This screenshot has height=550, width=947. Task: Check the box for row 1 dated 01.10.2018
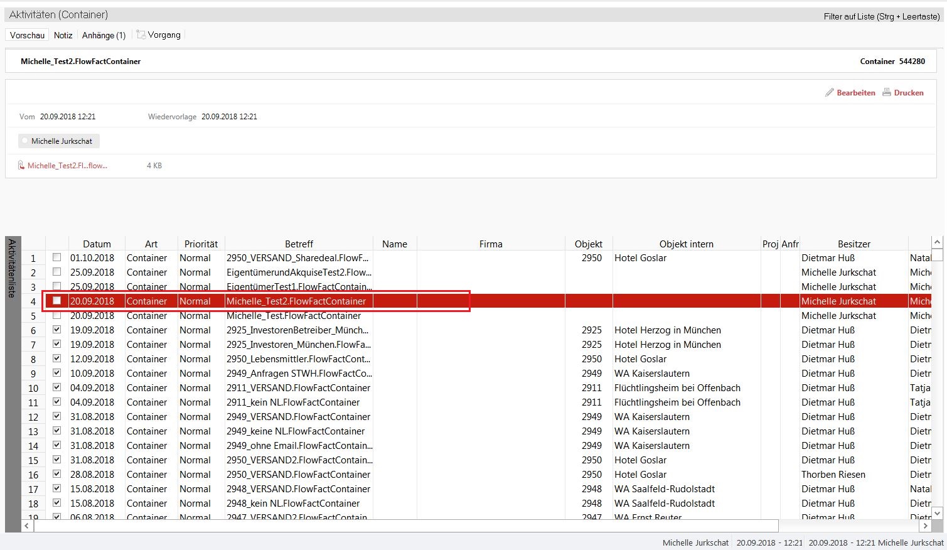click(x=57, y=257)
